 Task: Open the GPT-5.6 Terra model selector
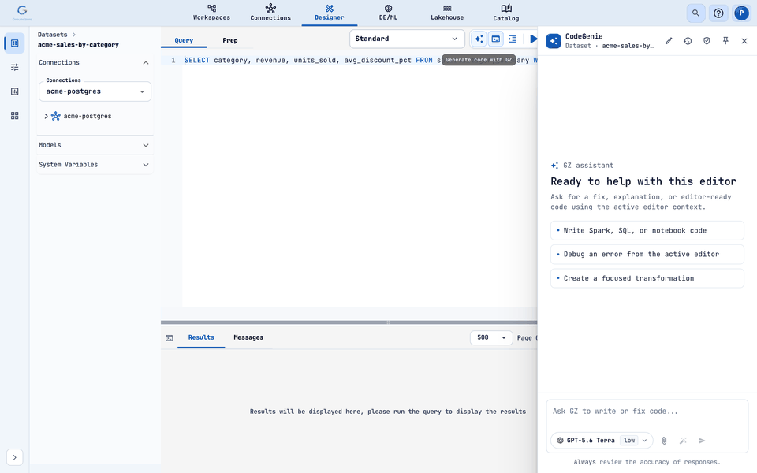pyautogui.click(x=602, y=440)
